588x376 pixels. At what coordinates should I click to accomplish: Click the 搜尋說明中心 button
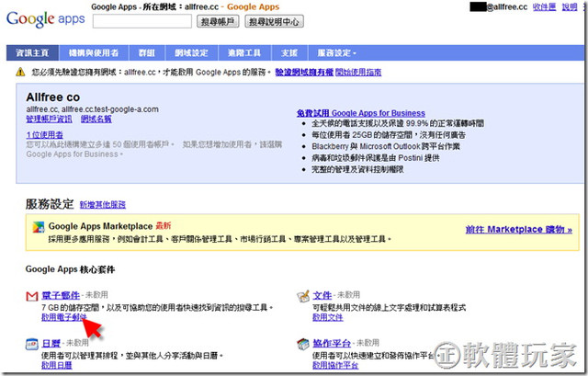(x=274, y=21)
